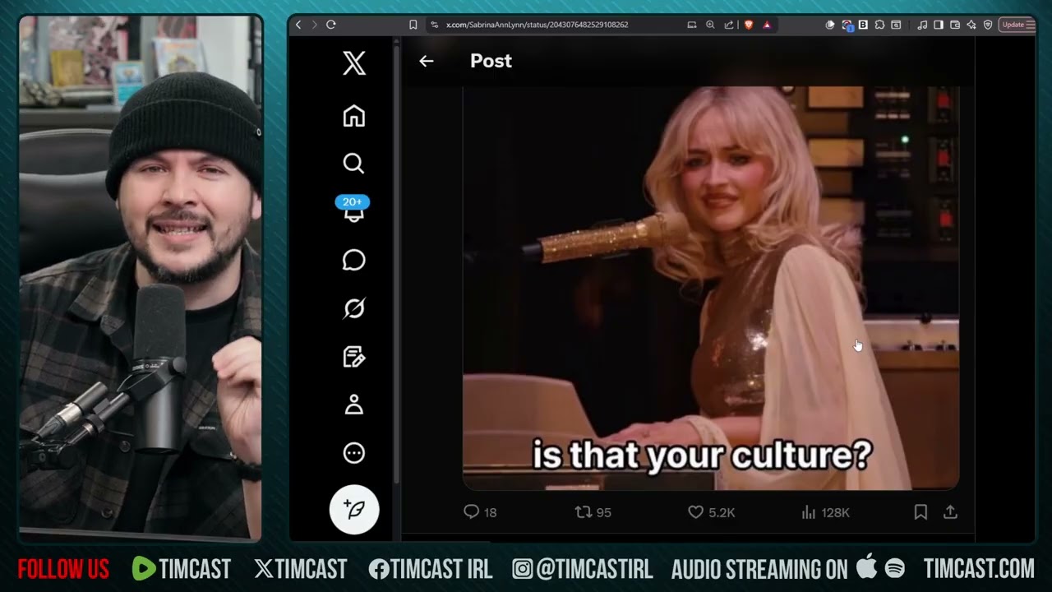Reply to post with 18 comments
This screenshot has width=1052, height=592.
click(x=471, y=512)
